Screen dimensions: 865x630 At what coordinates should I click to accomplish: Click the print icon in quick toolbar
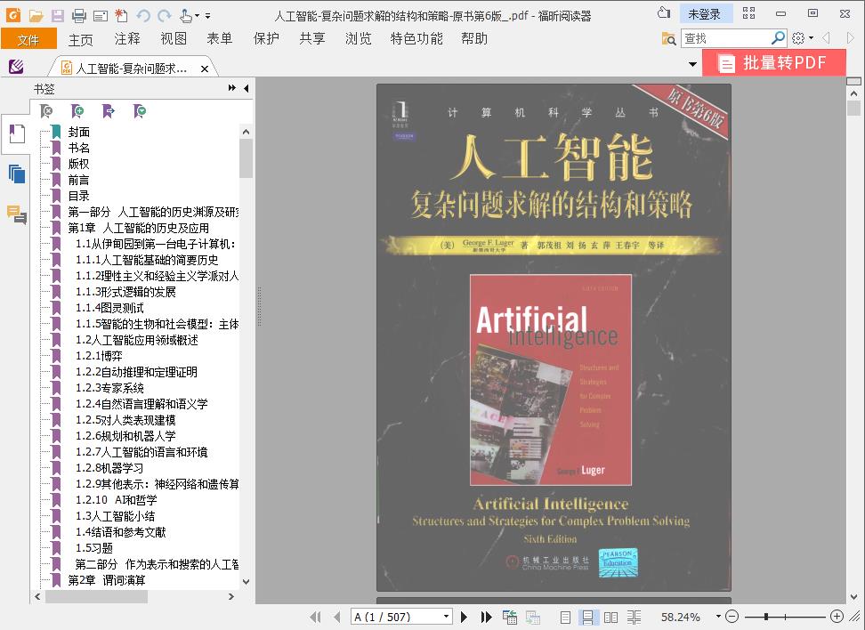(79, 15)
